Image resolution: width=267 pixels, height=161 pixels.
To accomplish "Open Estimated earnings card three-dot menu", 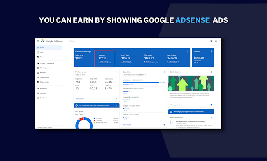I will [188, 52].
